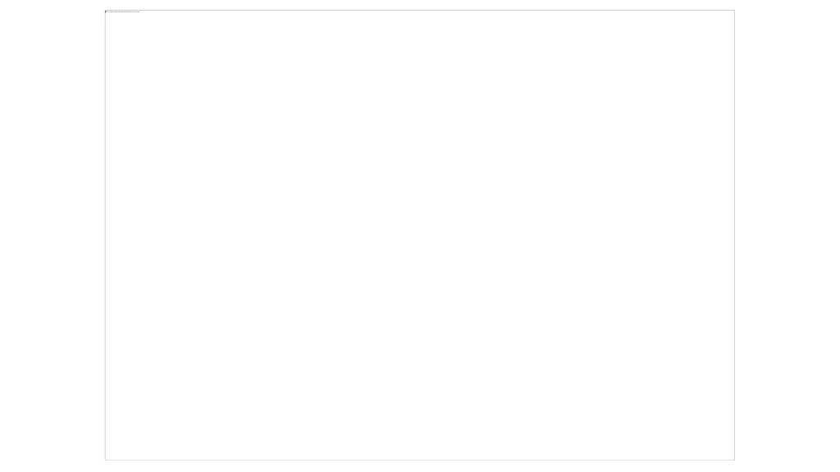
Task: Click the empty bordered image placeholder area
Action: click(x=419, y=235)
